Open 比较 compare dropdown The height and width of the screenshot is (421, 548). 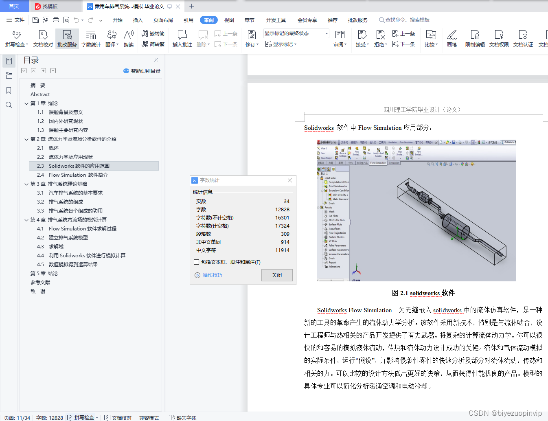(x=436, y=45)
